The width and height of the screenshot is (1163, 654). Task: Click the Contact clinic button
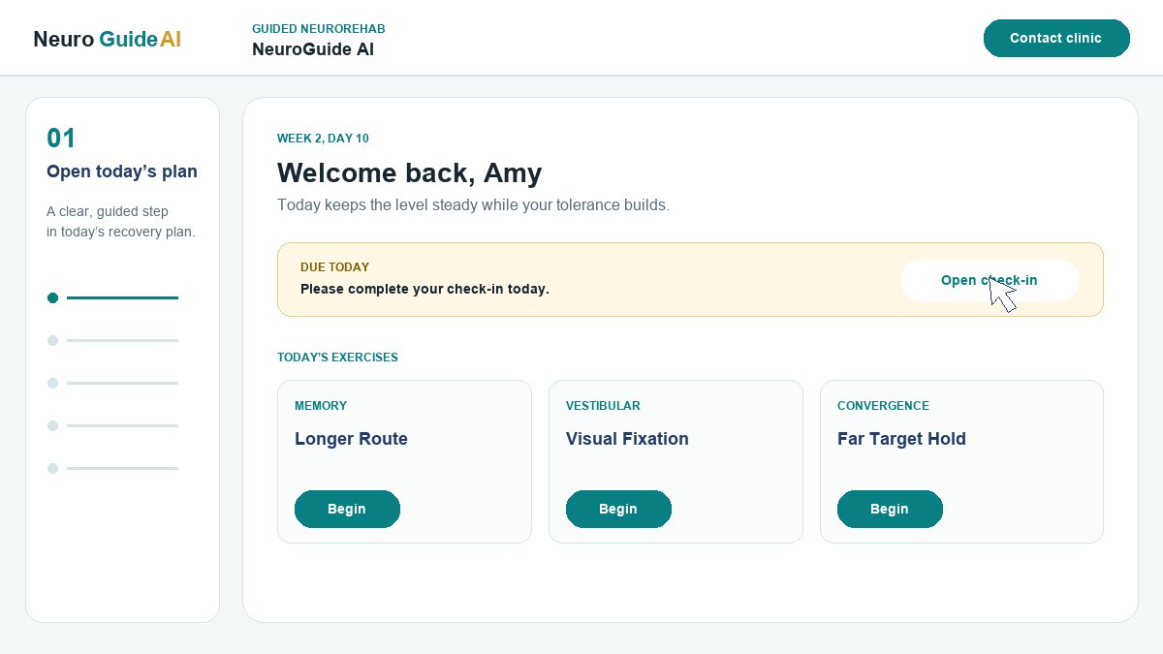[1056, 38]
